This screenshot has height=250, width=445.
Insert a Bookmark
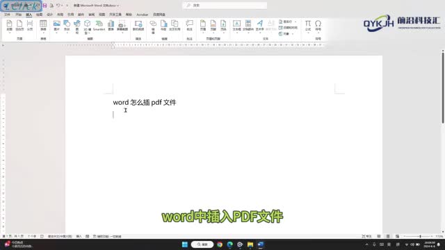pyautogui.click(x=163, y=26)
